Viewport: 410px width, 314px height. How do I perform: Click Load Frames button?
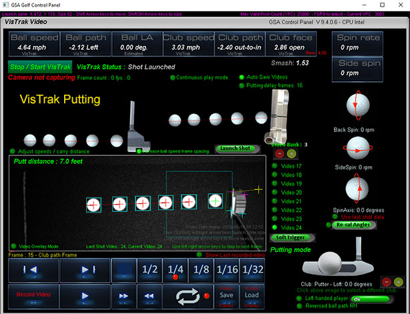(252, 296)
